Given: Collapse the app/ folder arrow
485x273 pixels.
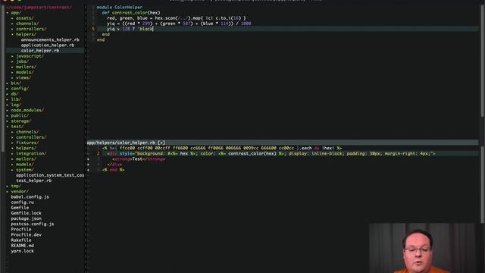Looking at the screenshot, I should point(8,13).
